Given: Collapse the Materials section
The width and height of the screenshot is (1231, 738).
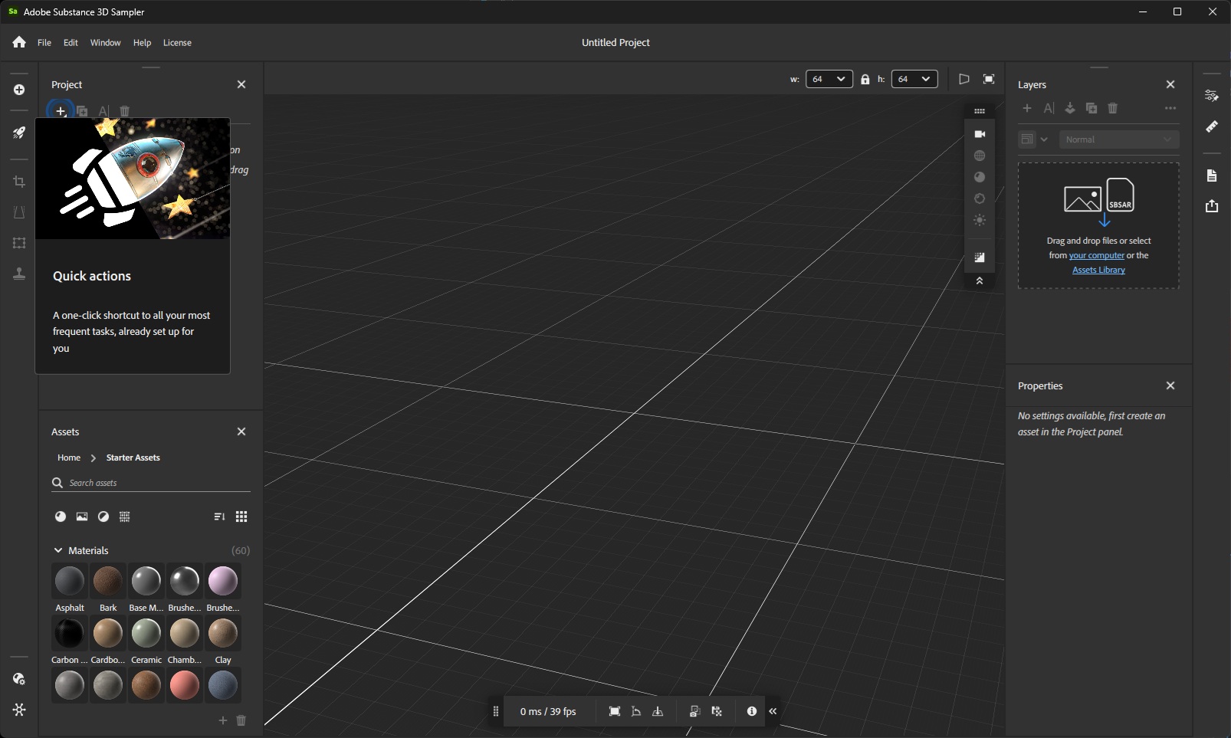Looking at the screenshot, I should coord(58,550).
